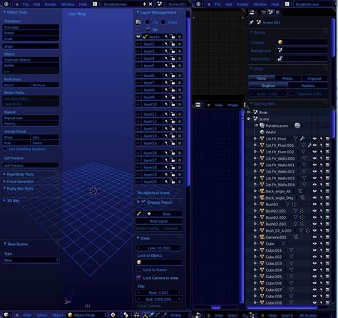Open the New Scene Type dropdown
The image size is (338, 318).
click(x=31, y=260)
